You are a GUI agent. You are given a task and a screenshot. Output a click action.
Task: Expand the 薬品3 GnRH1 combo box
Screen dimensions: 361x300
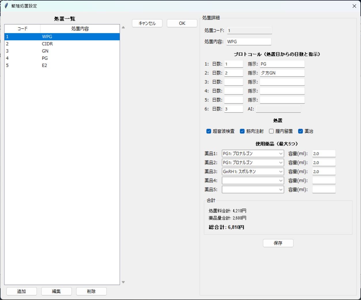point(253,172)
